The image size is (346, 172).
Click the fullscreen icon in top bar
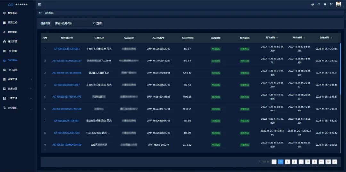click(x=331, y=4)
